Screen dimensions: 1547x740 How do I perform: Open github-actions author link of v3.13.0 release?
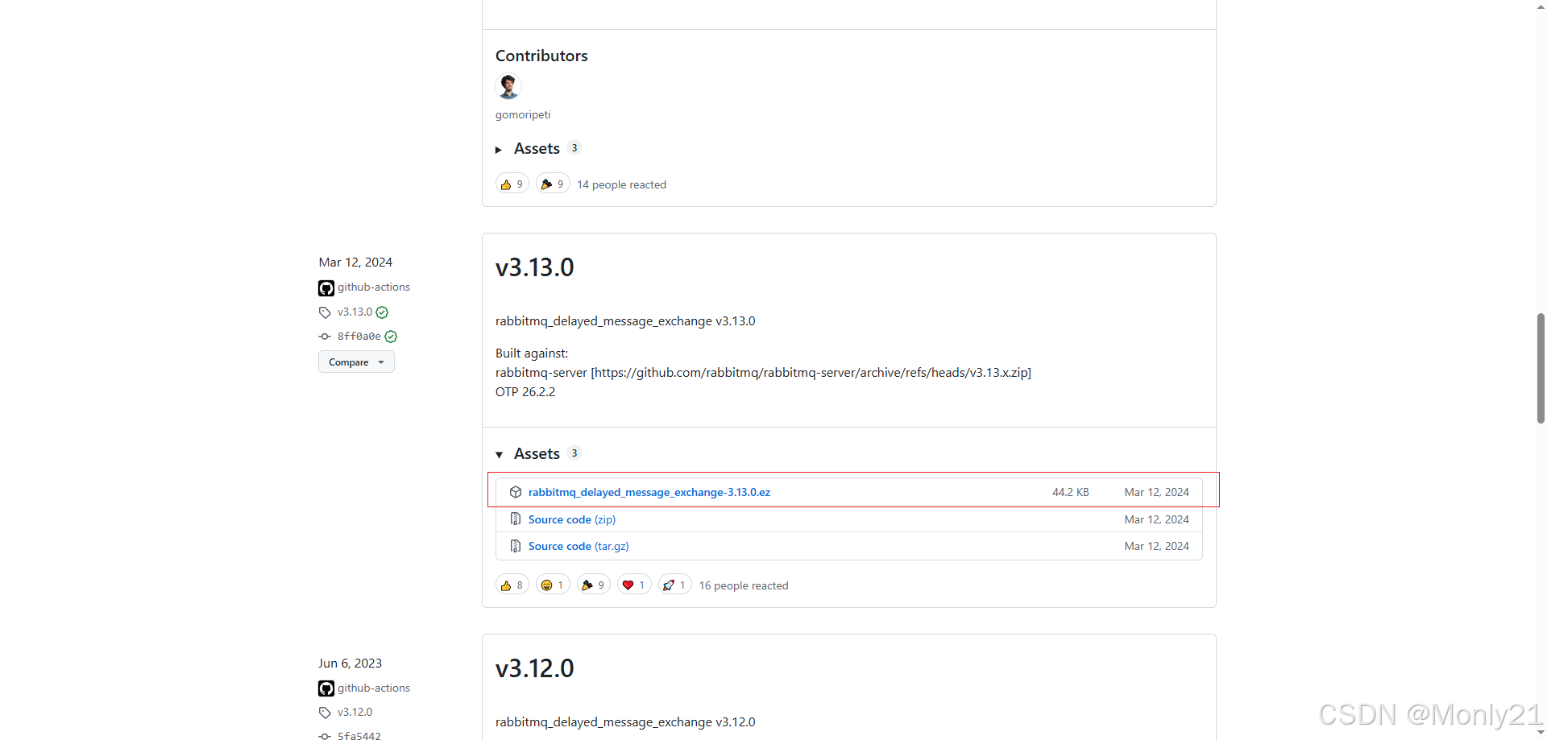[374, 287]
